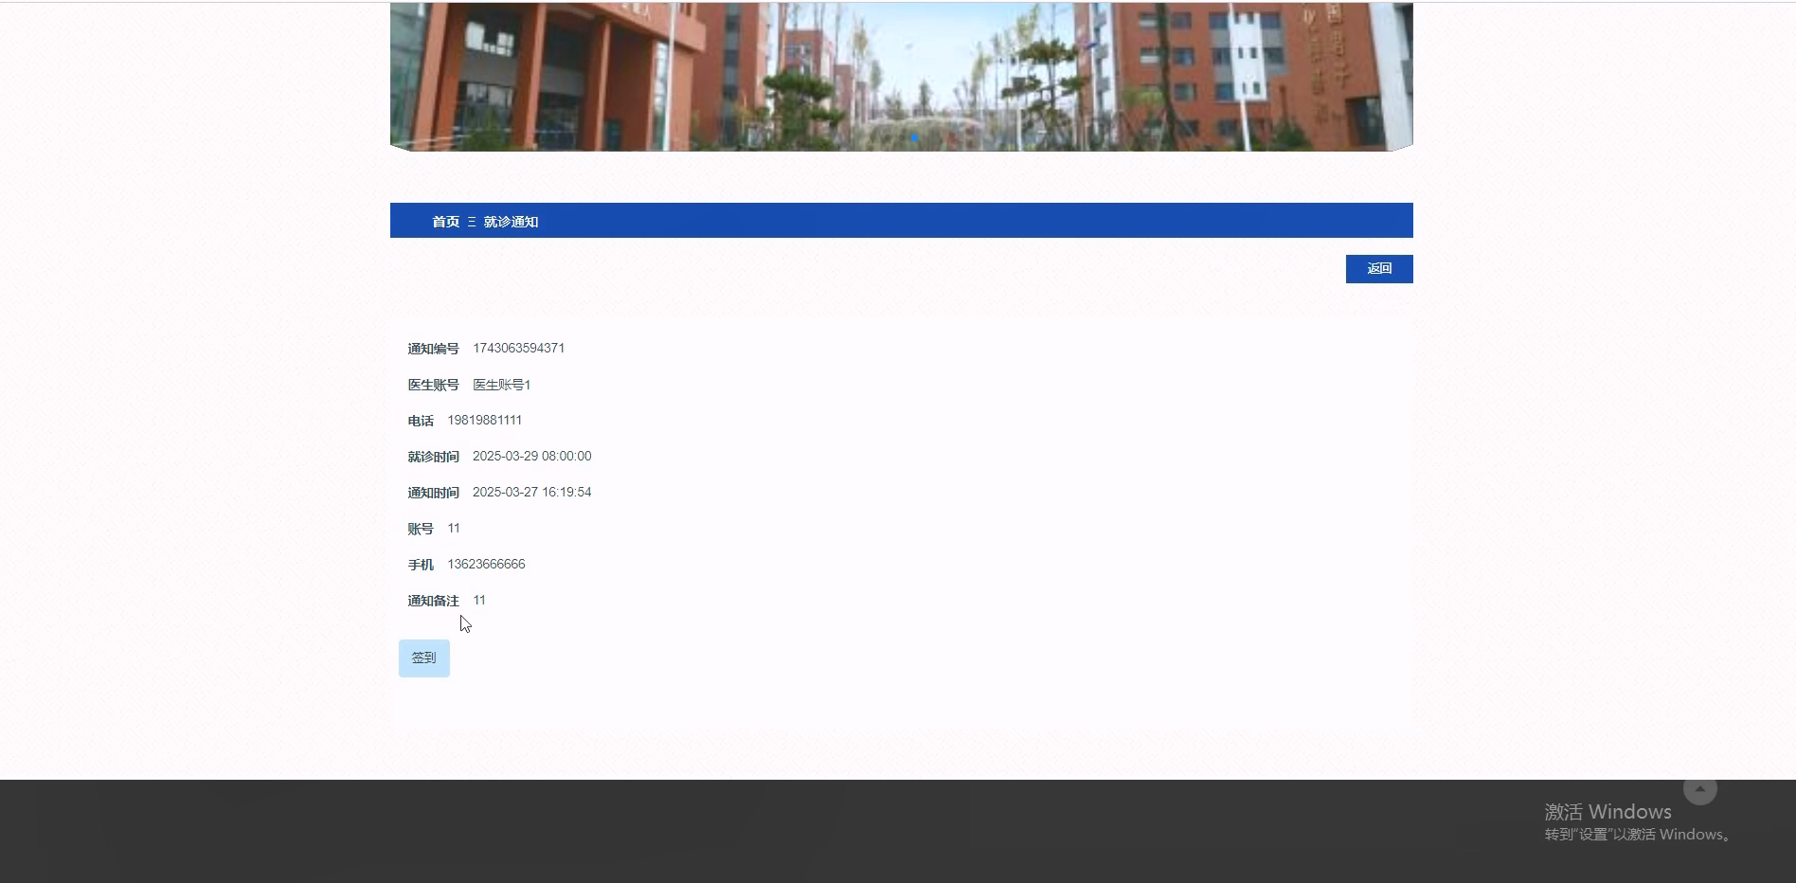Select the mobile number 13623666666

486,565
